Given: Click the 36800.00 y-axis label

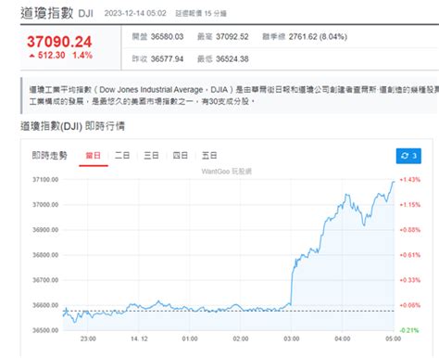Looking at the screenshot, I should [x=45, y=255].
